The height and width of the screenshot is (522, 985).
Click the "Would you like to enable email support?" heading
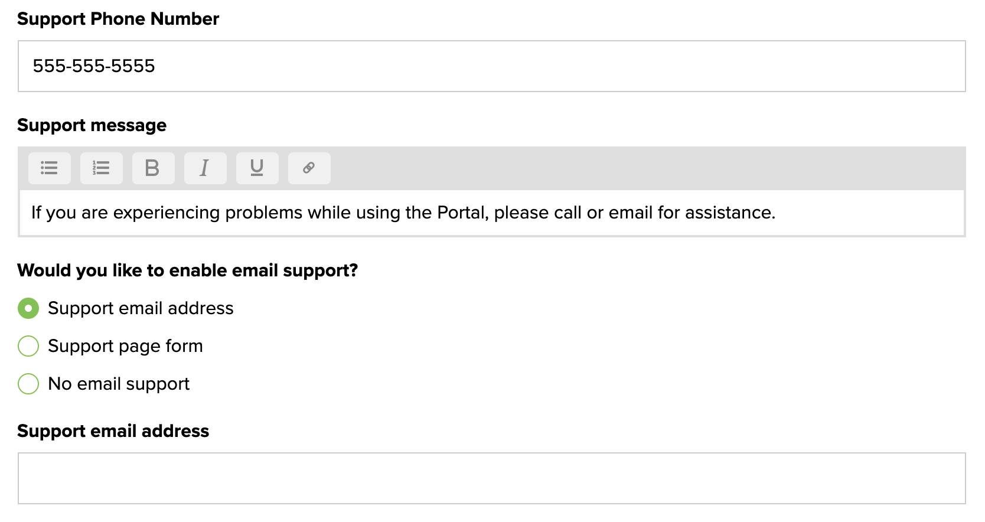coord(188,270)
